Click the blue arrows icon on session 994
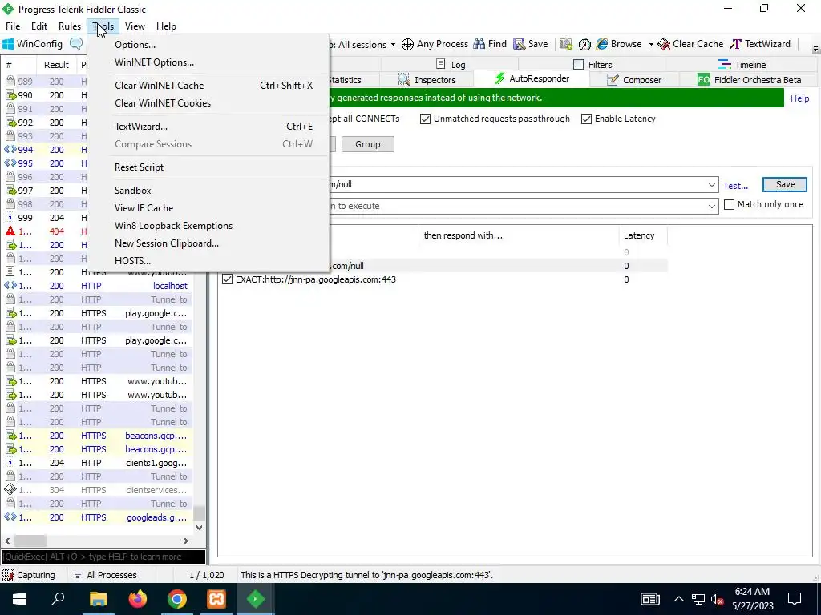821x615 pixels. 10,150
